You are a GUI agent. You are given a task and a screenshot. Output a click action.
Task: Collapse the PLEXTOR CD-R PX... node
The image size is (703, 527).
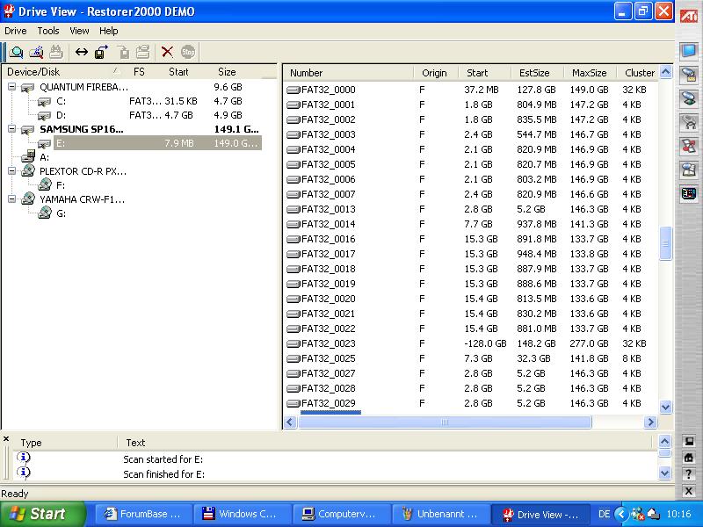click(x=12, y=170)
